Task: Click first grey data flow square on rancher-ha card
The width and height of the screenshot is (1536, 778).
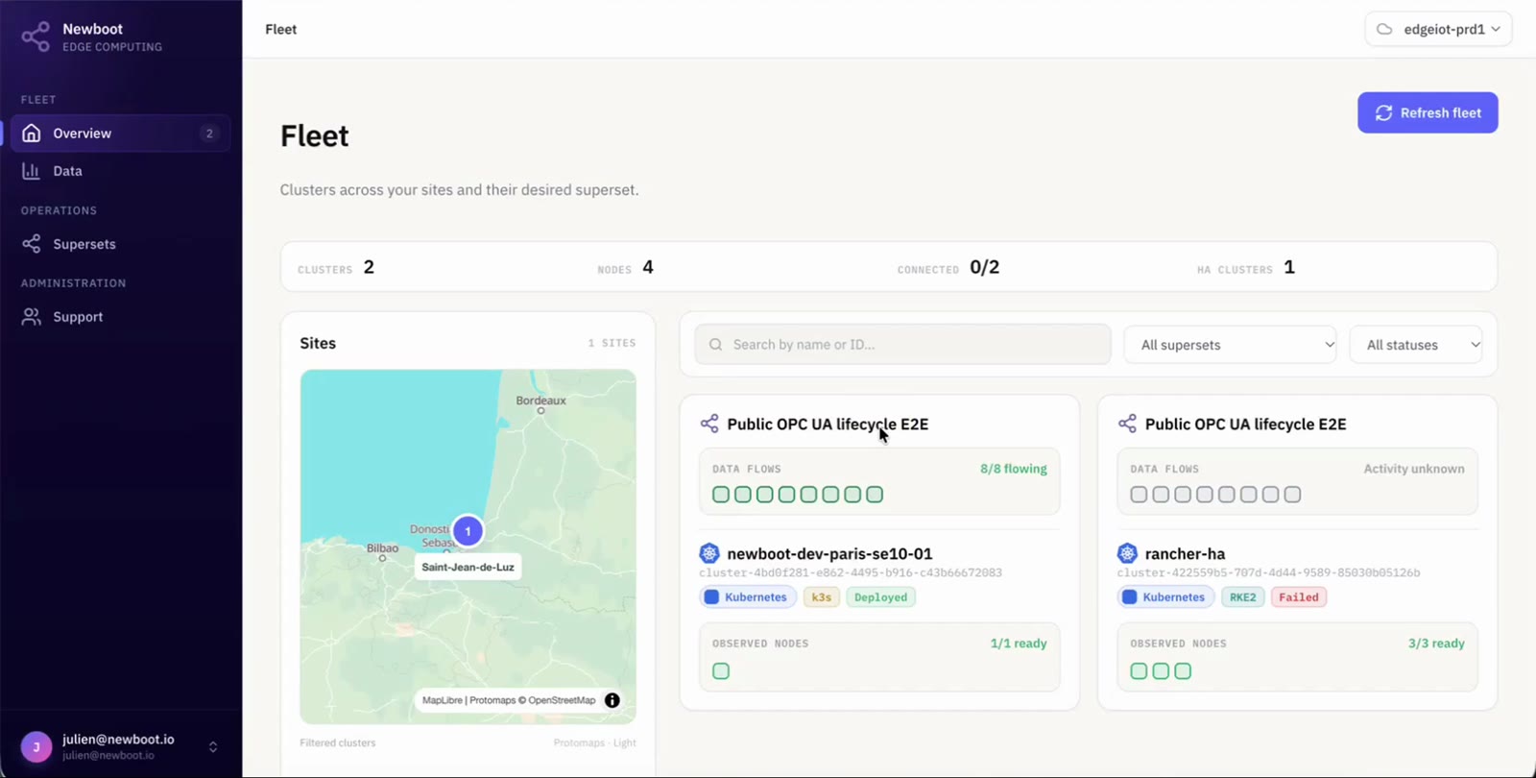Action: click(x=1139, y=495)
